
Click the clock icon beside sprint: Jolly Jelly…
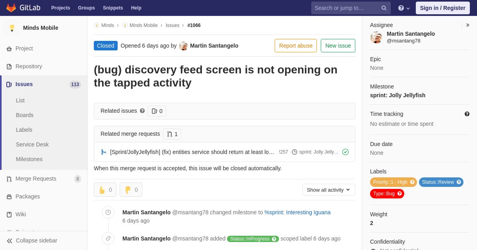click(295, 152)
